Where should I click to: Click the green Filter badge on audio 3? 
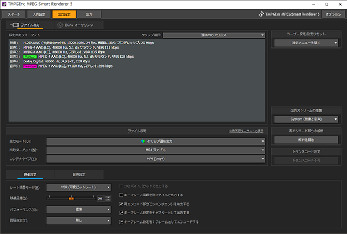coord(30,57)
